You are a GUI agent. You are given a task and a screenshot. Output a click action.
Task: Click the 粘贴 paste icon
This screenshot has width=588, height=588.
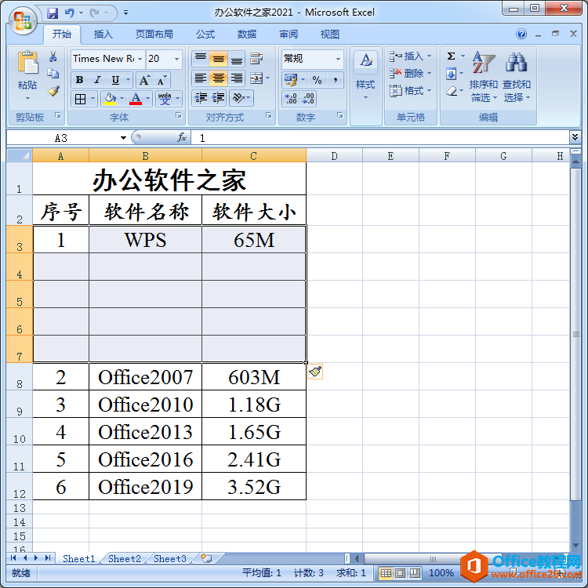(27, 63)
